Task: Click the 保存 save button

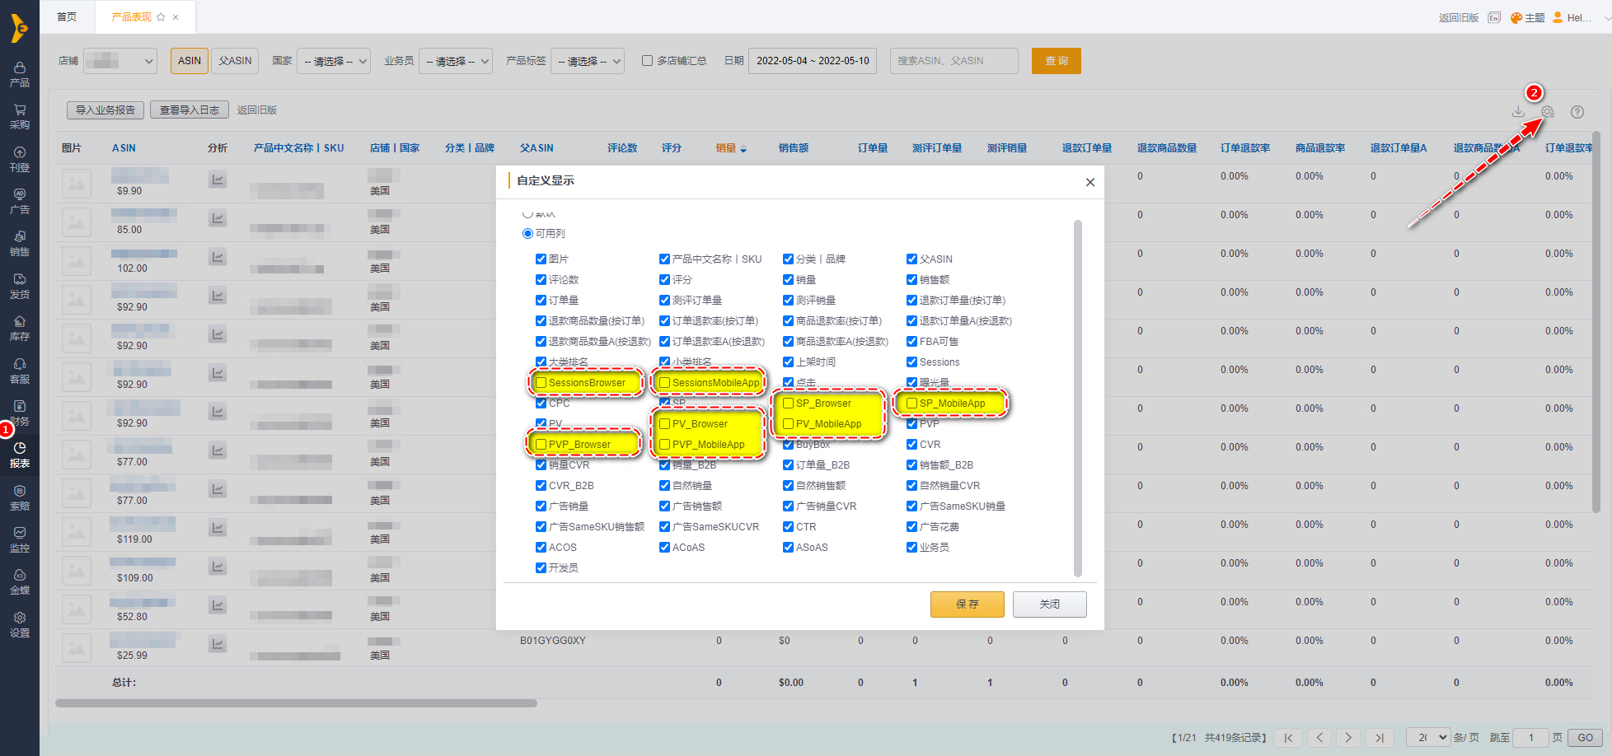Action: tap(967, 604)
